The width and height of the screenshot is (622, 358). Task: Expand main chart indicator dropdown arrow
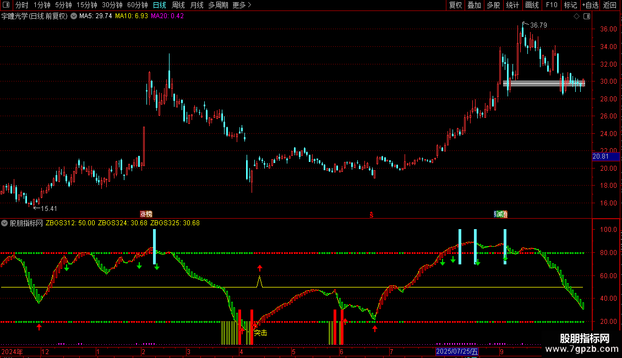pos(74,17)
